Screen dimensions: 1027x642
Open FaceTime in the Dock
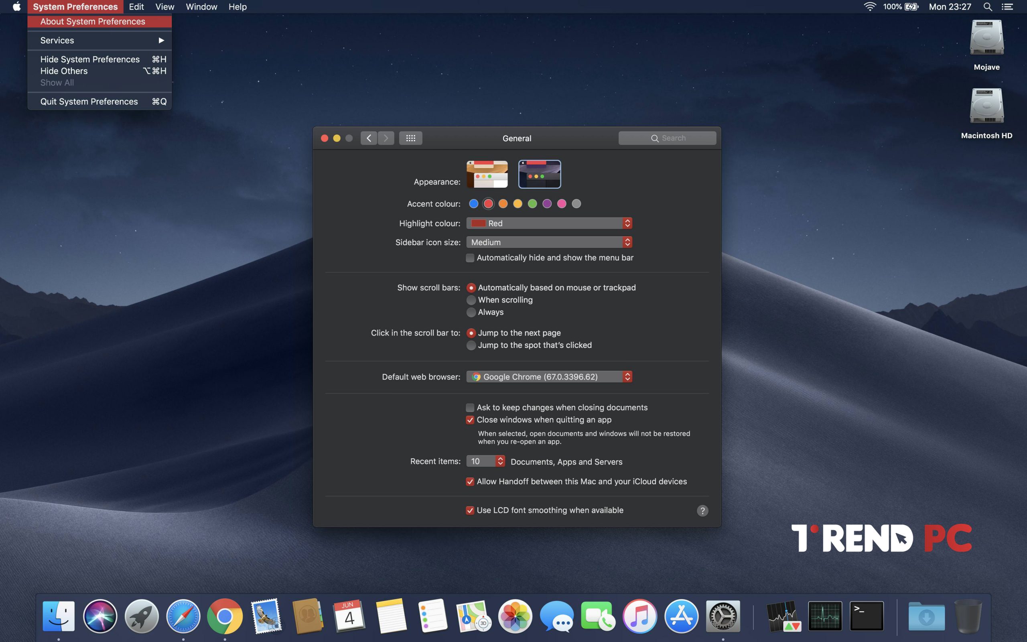click(599, 616)
